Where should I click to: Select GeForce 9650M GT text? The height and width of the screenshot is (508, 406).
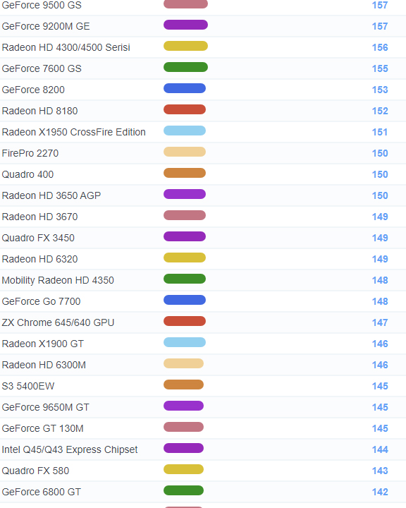point(45,407)
